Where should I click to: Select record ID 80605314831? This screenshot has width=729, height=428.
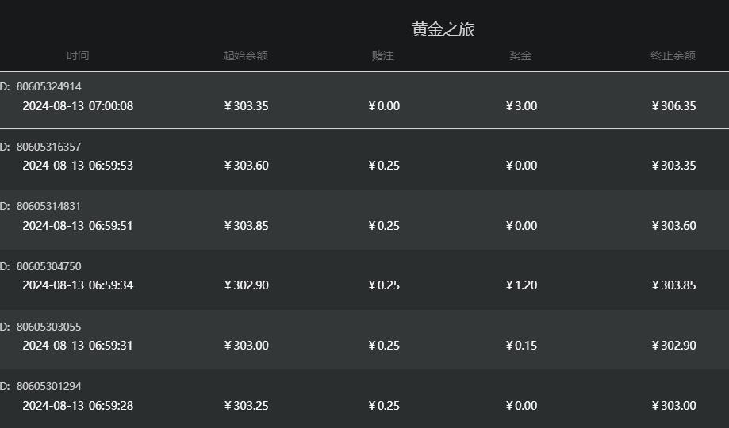[x=48, y=206]
